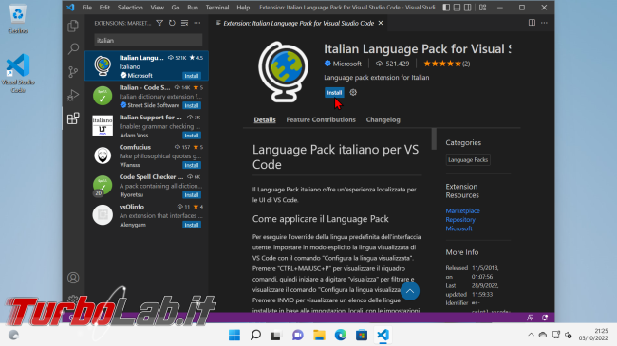Install the Comfucius extension
Image resolution: width=617 pixels, height=346 pixels.
[x=192, y=165]
